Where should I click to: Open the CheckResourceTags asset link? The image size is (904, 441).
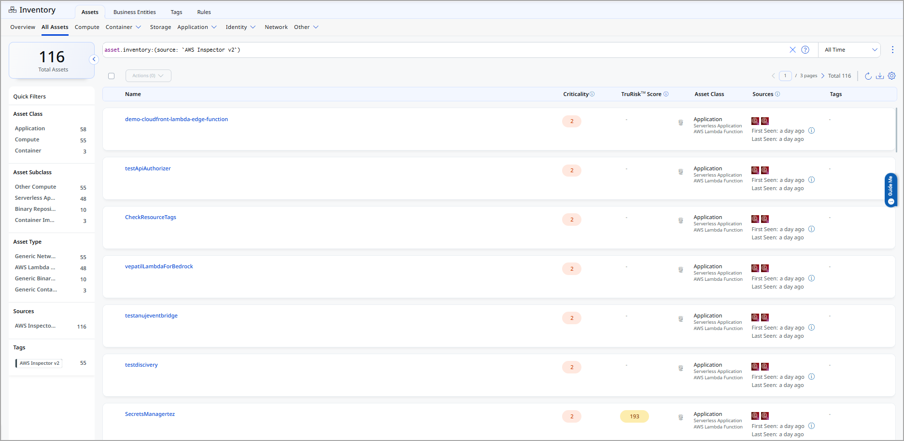(151, 217)
